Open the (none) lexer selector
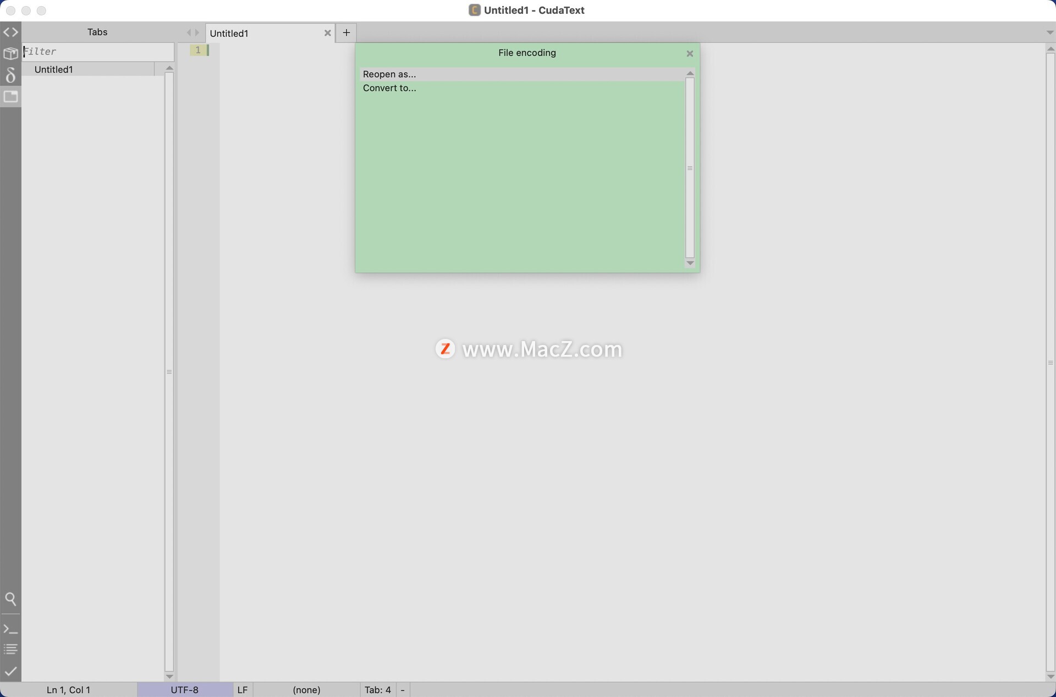 click(306, 690)
